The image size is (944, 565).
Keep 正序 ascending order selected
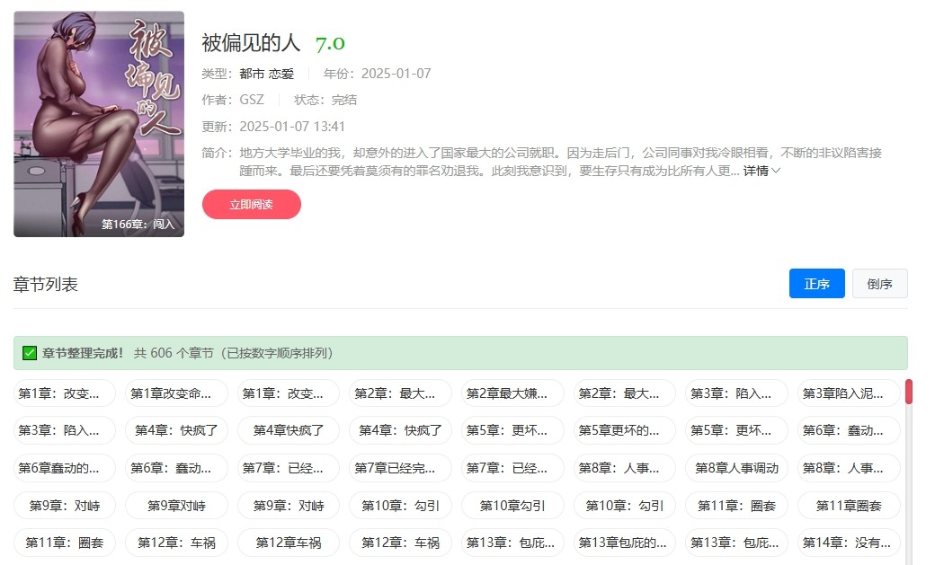[x=816, y=283]
